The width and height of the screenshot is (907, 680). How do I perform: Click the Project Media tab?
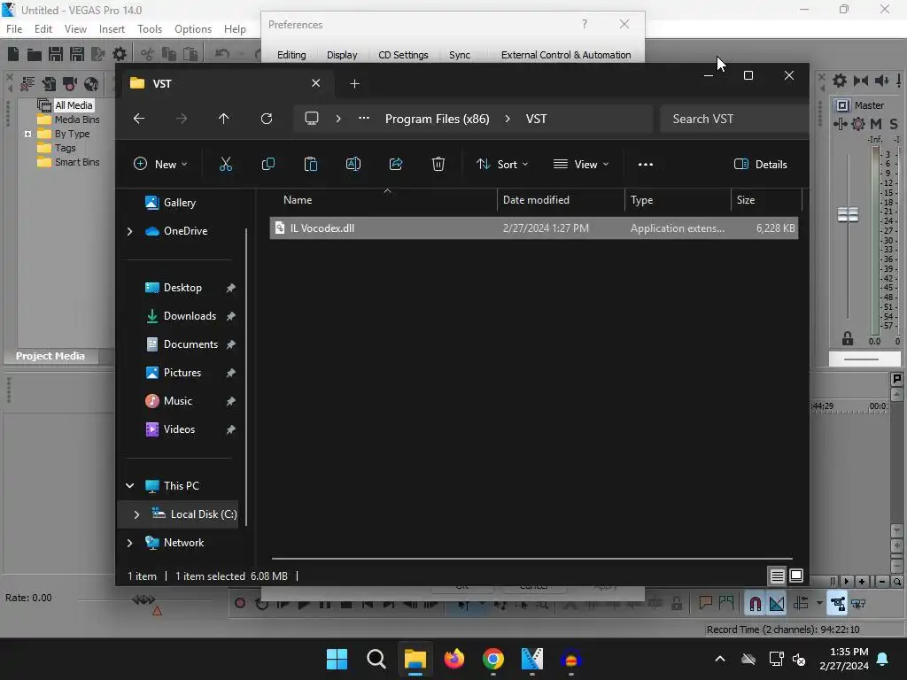50,356
